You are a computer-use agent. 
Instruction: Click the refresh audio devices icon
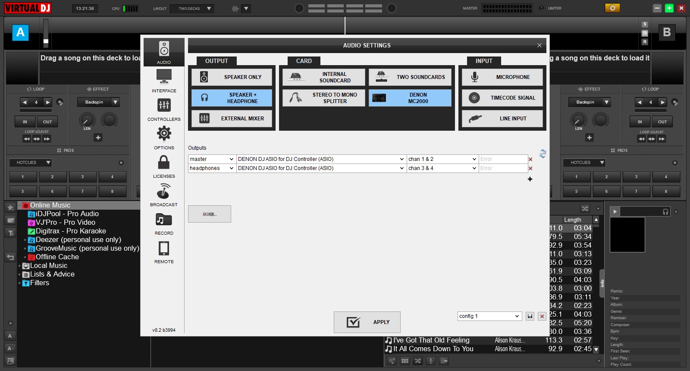543,154
